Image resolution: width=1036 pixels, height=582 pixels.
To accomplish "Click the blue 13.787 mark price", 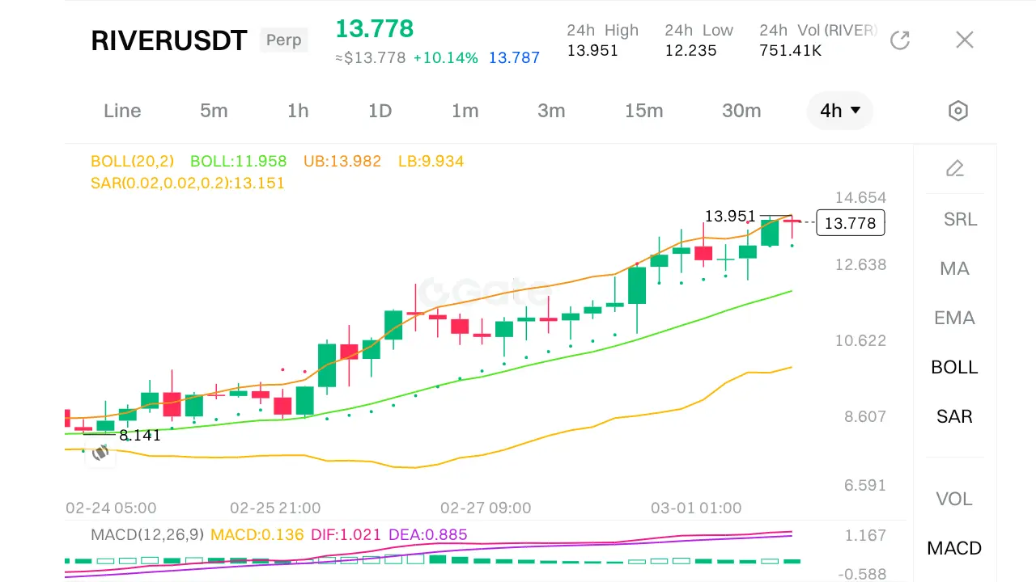I will coord(514,58).
